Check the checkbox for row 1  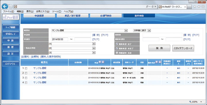(x=26, y=68)
